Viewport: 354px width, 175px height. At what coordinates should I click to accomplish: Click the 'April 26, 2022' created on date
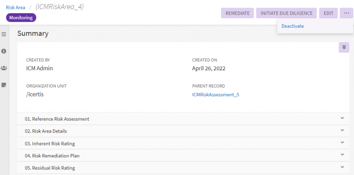[208, 68]
